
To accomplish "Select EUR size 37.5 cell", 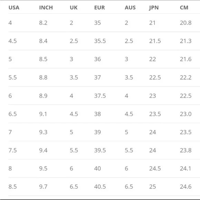I will coord(100,96).
